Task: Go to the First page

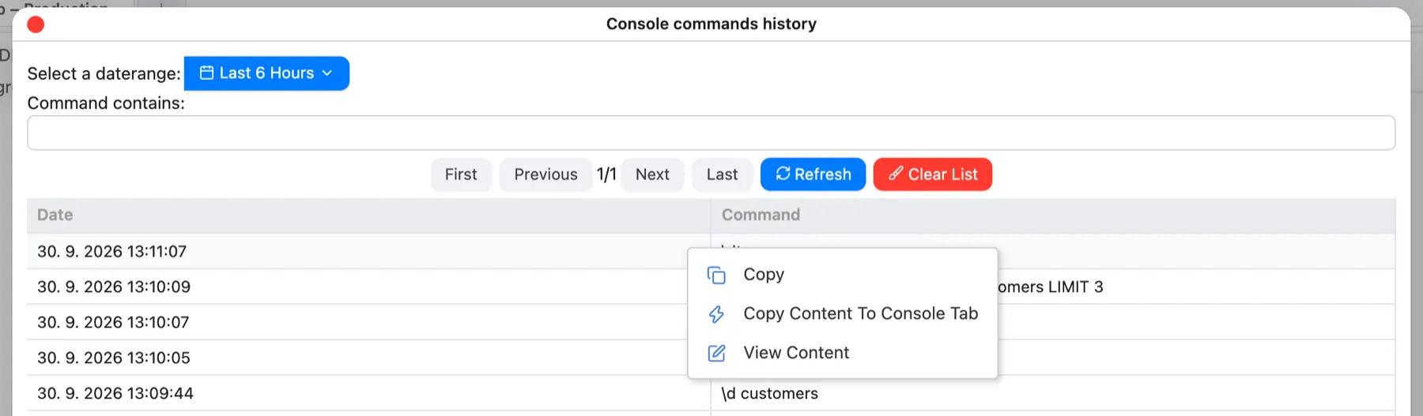Action: [461, 174]
